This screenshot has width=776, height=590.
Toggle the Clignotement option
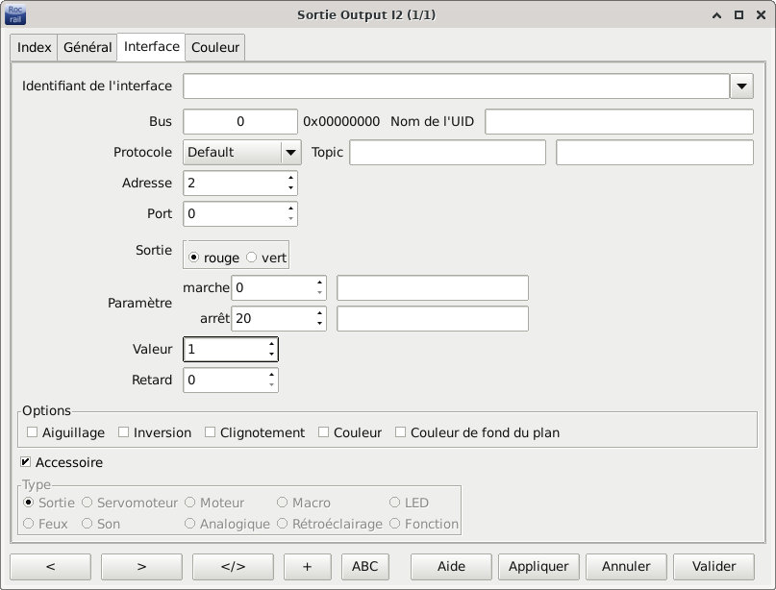pyautogui.click(x=211, y=432)
